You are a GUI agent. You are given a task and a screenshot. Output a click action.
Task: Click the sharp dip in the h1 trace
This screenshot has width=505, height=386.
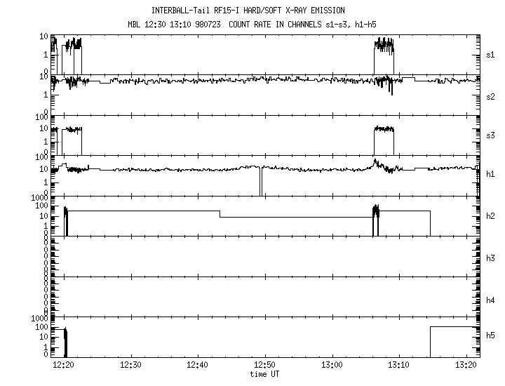[x=260, y=182]
